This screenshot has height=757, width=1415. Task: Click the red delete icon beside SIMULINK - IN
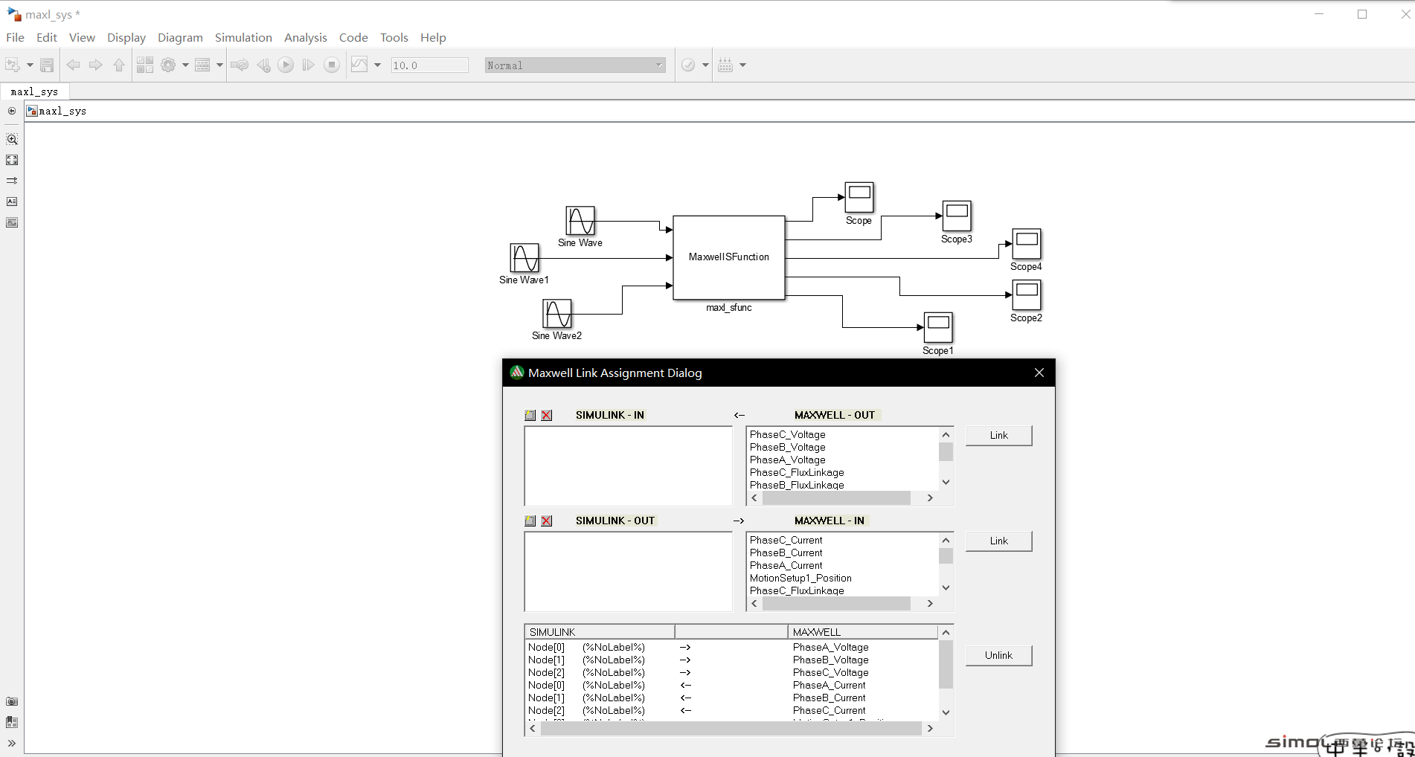[x=547, y=415]
